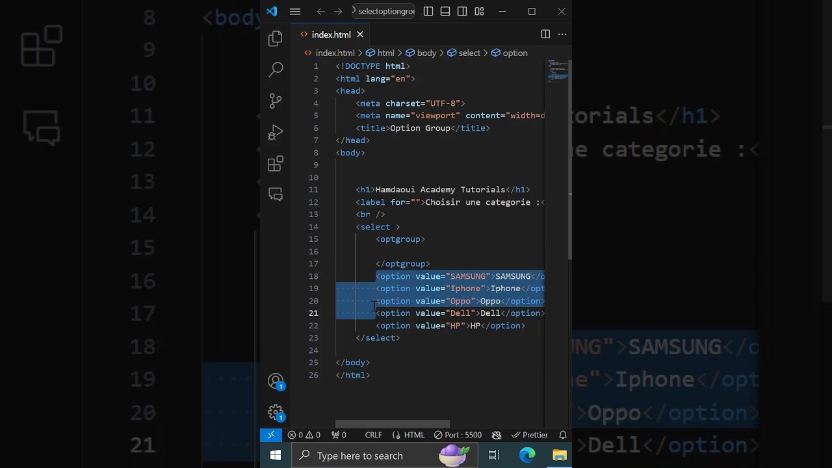Launch Microsoft Edge from the taskbar
The image size is (832, 468).
coord(527,456)
